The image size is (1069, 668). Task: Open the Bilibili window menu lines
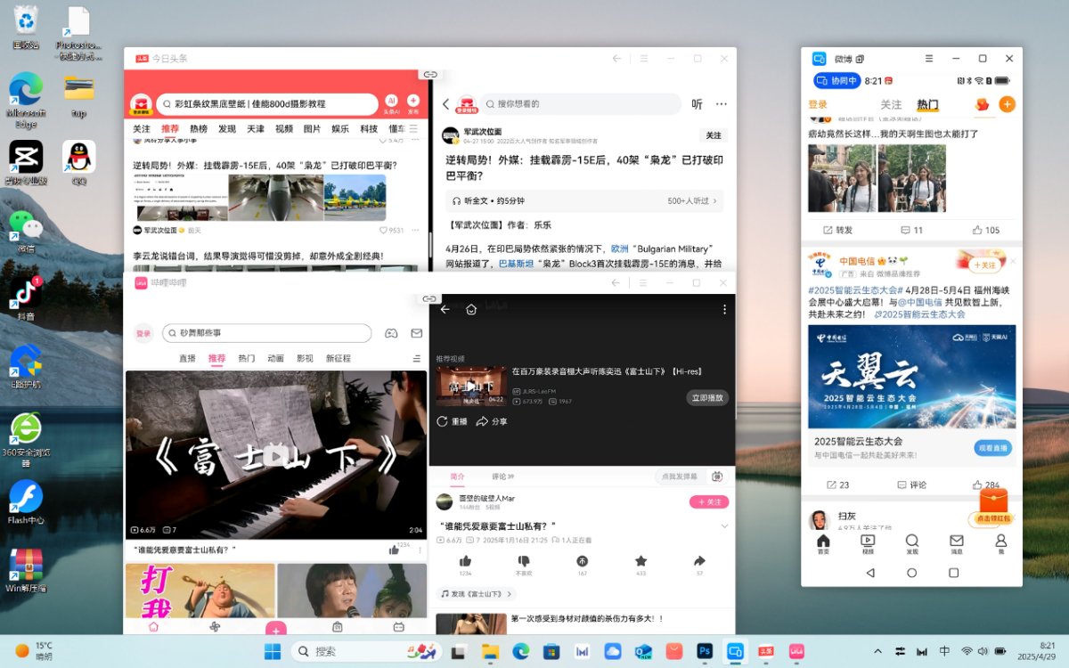(x=642, y=283)
